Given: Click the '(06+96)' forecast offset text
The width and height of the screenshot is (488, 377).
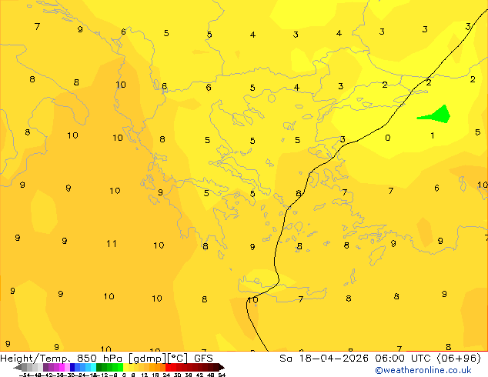Looking at the screenshot, I should pos(459,359).
